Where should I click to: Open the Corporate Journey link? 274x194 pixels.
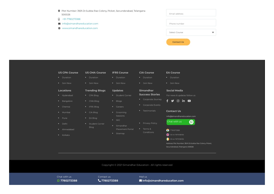(152, 99)
